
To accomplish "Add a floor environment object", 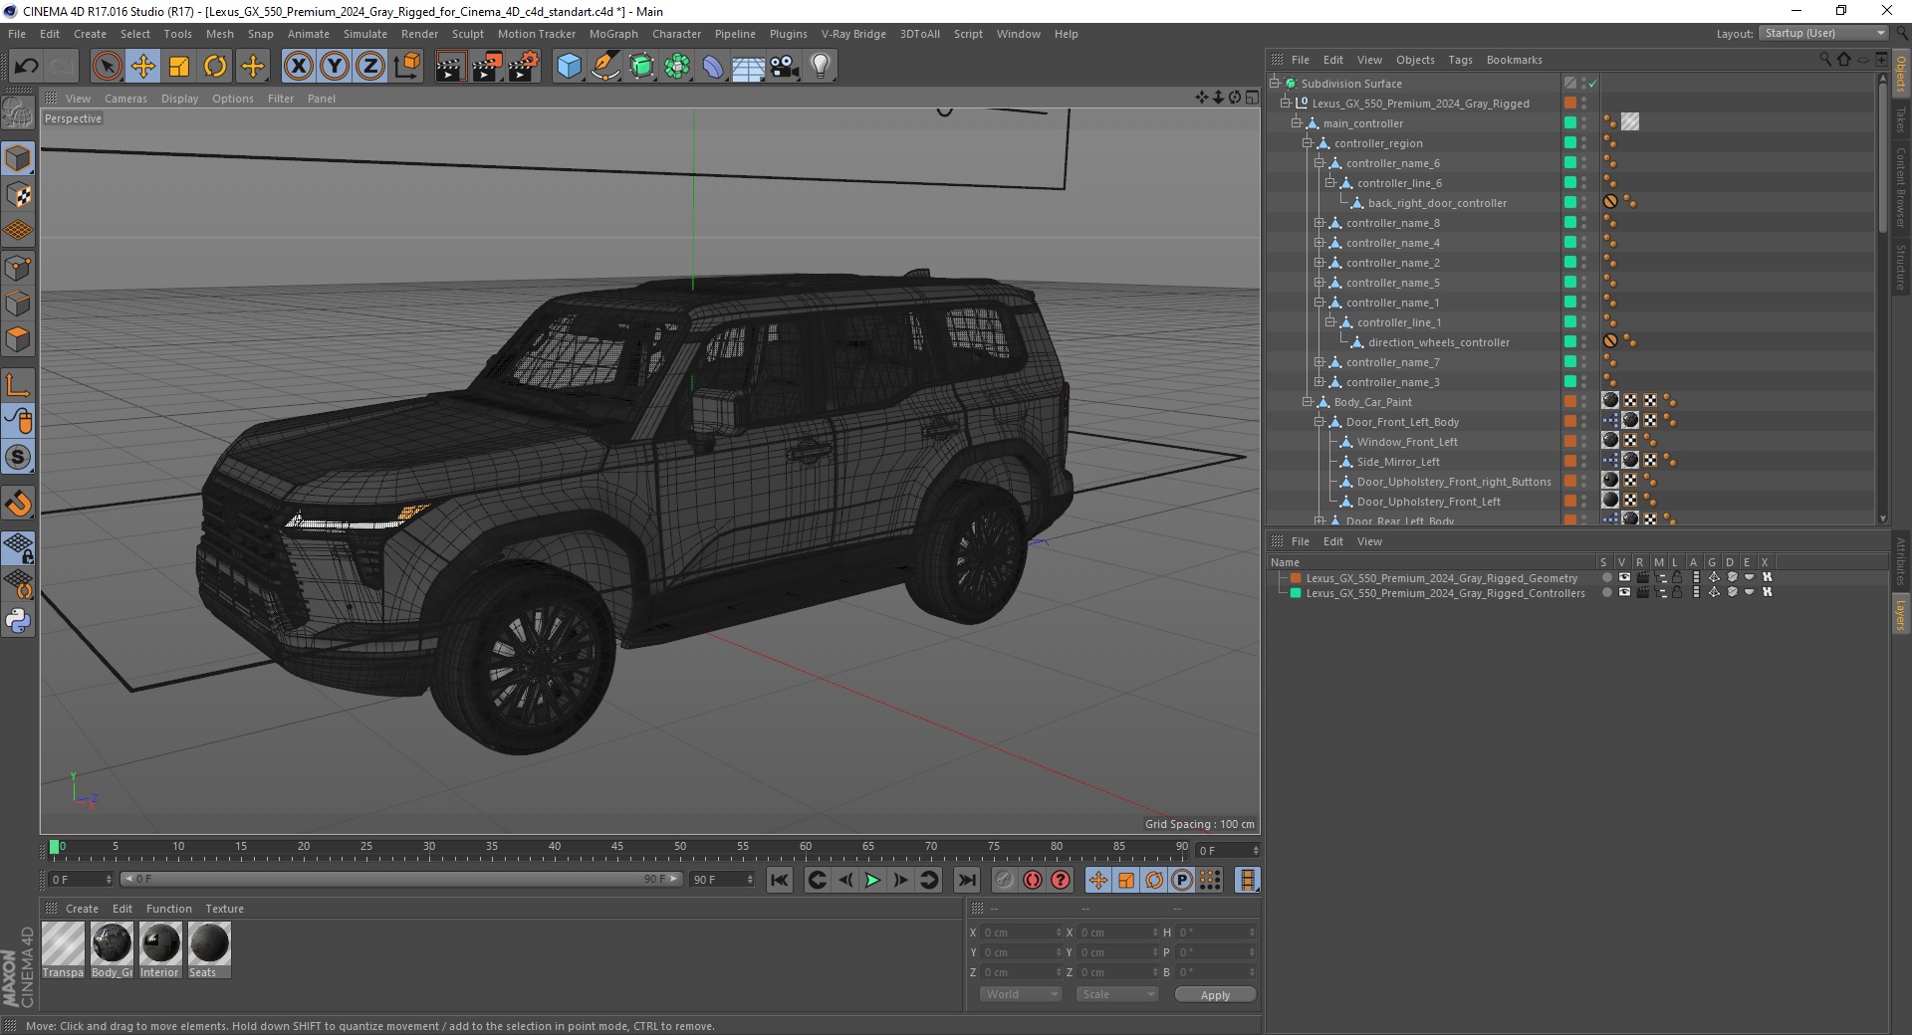I will click(749, 67).
